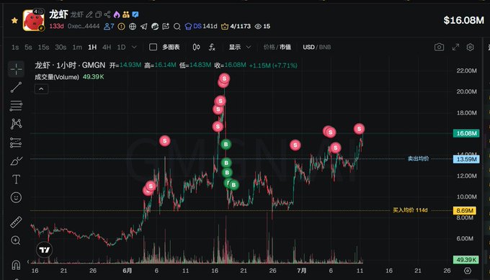Select the 1H timeframe
Viewport: 490px width, 280px height.
92,47
